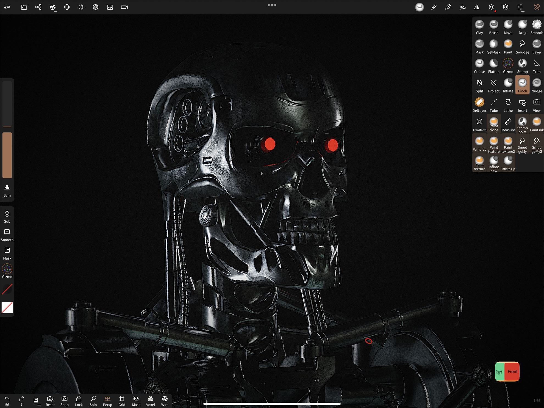Expand the three-dot menu at top center
Image resolution: width=544 pixels, height=408 pixels.
pos(272,5)
